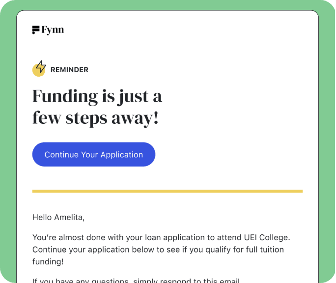This screenshot has width=336, height=283.
Task: Click the word "funding!" ending the paragraph
Action: pos(48,262)
